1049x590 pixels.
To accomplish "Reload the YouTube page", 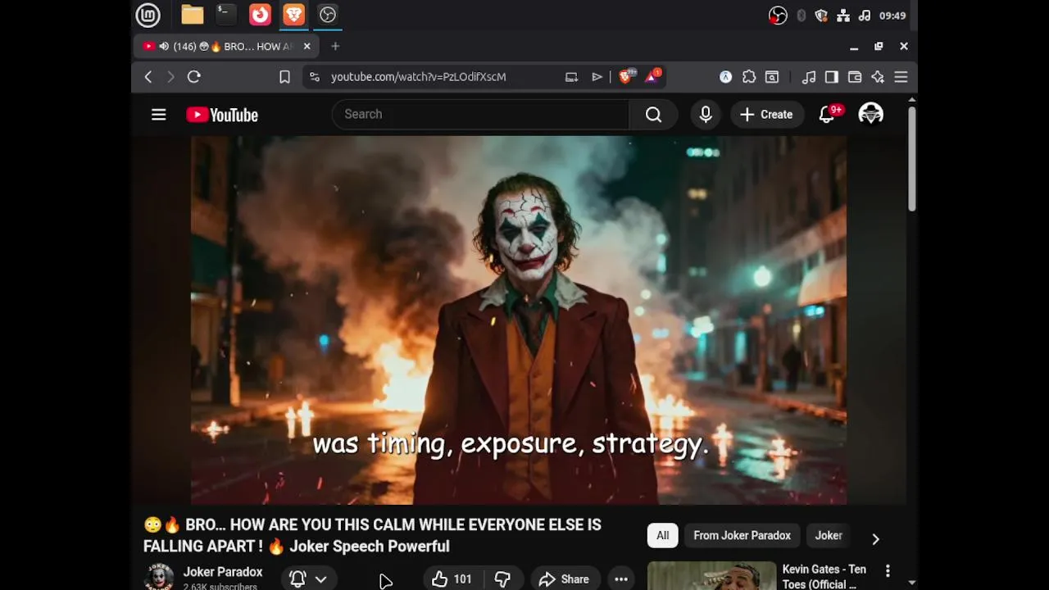I will (194, 77).
